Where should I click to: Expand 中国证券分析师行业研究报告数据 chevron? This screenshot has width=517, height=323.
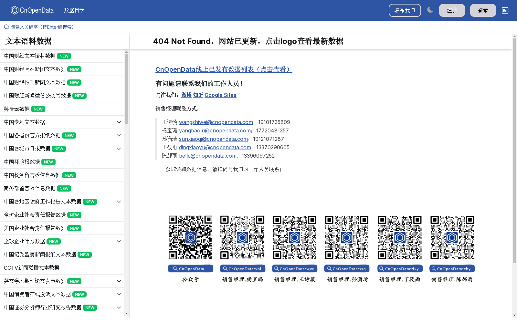pyautogui.click(x=119, y=307)
